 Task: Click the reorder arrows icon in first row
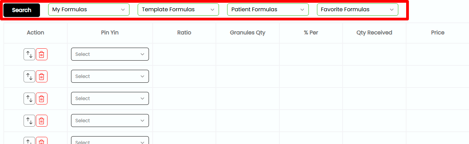[29, 54]
